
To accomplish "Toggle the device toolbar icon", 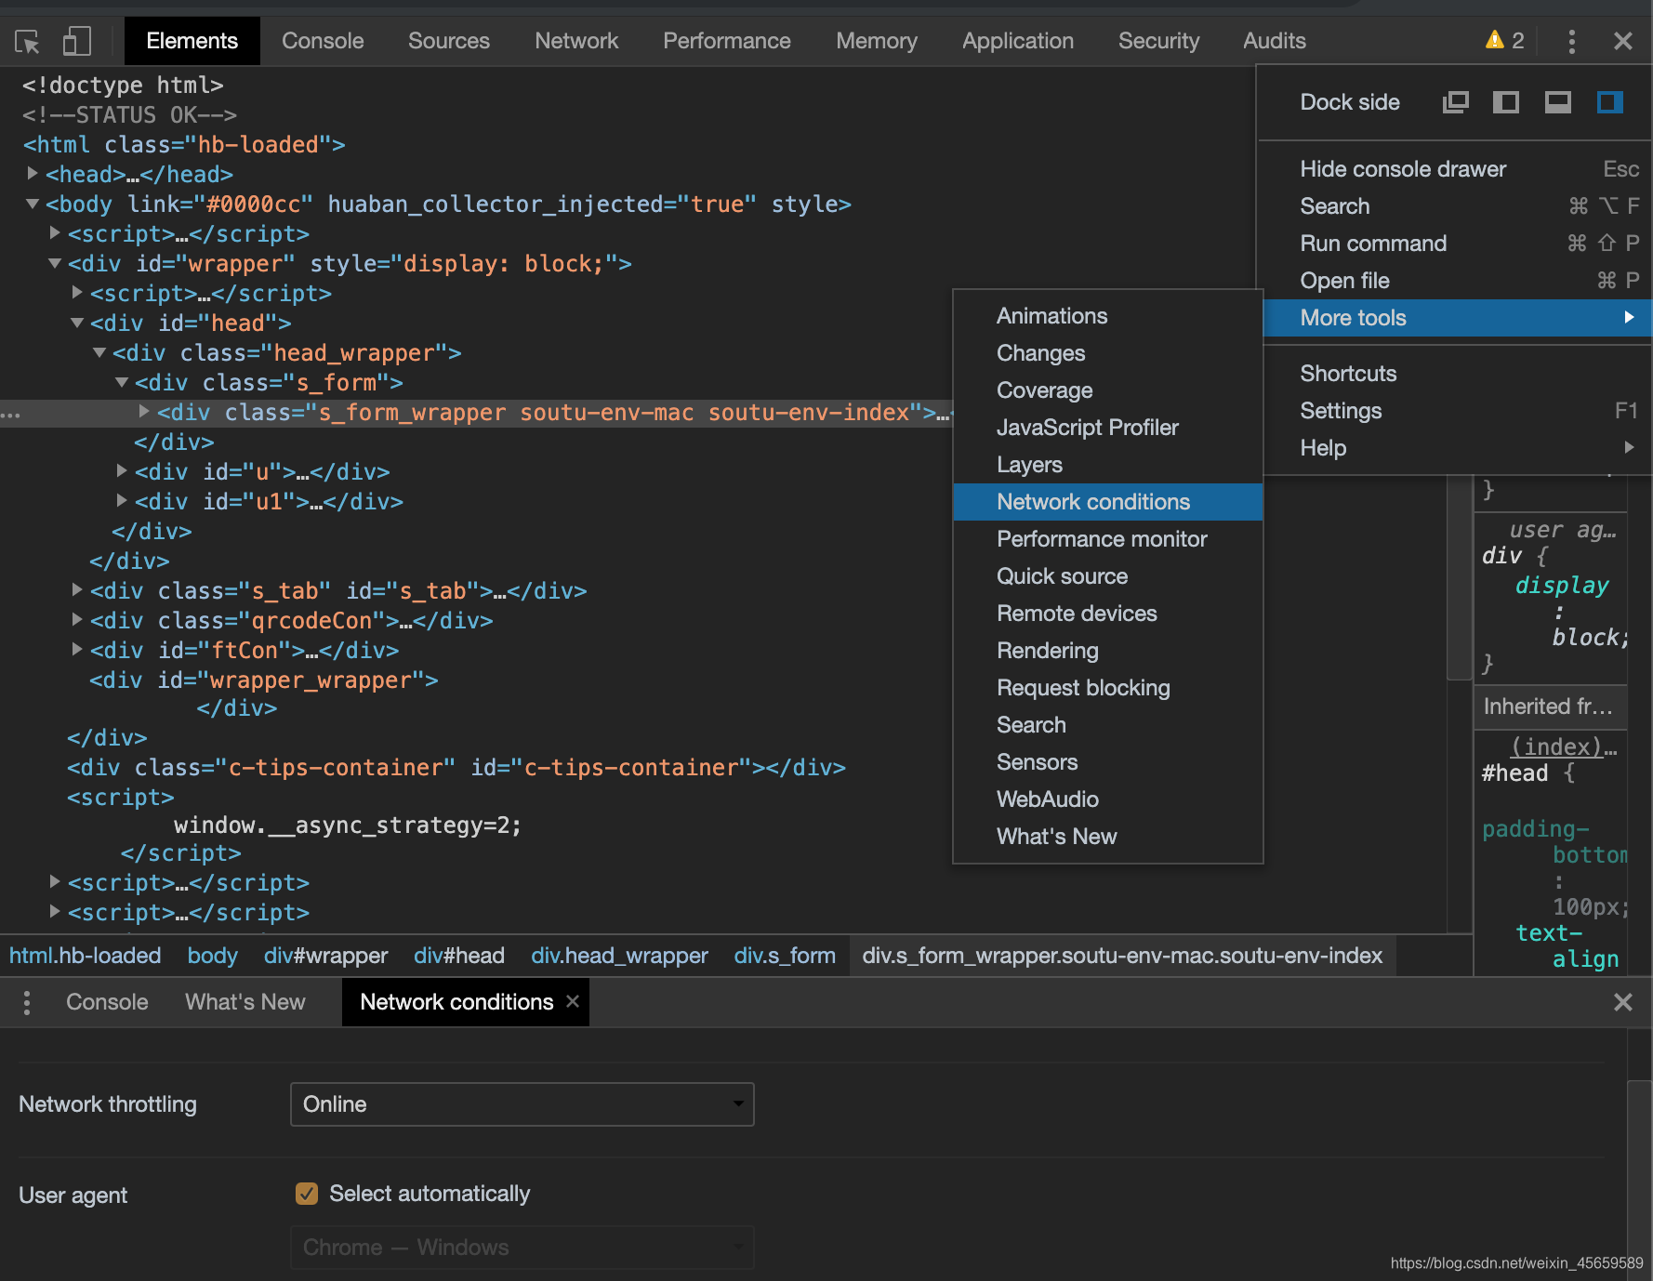I will [76, 41].
